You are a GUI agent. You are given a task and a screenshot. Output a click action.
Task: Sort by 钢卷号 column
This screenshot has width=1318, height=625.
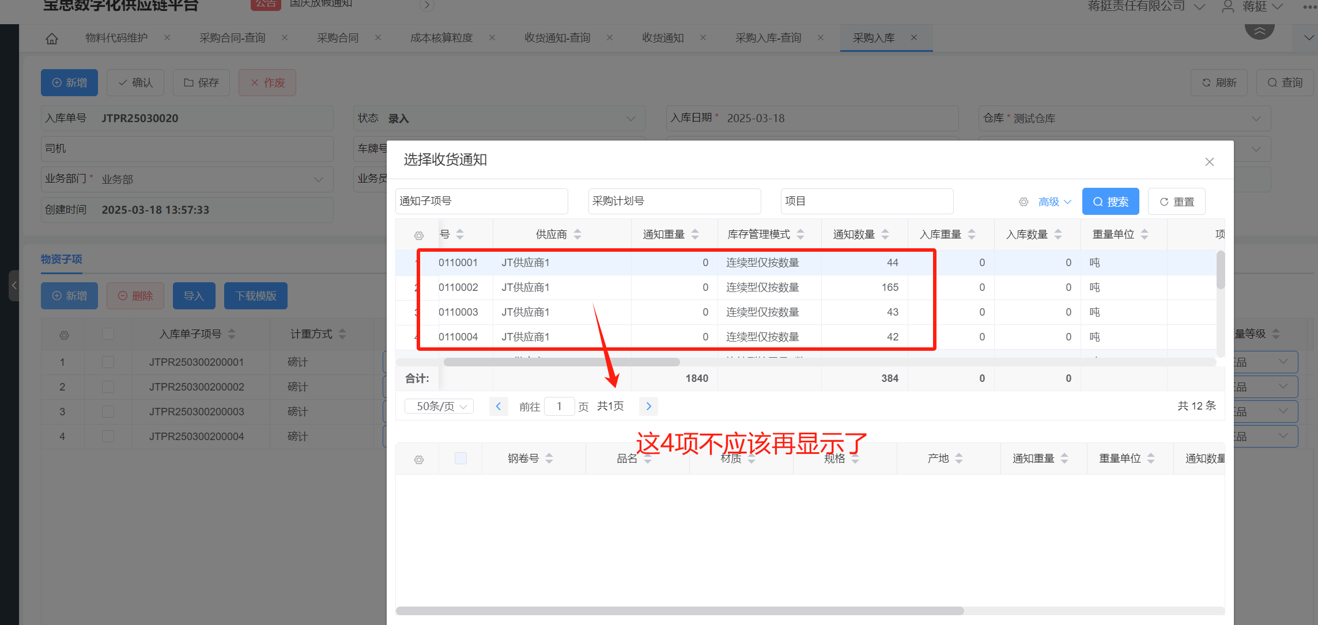[549, 459]
